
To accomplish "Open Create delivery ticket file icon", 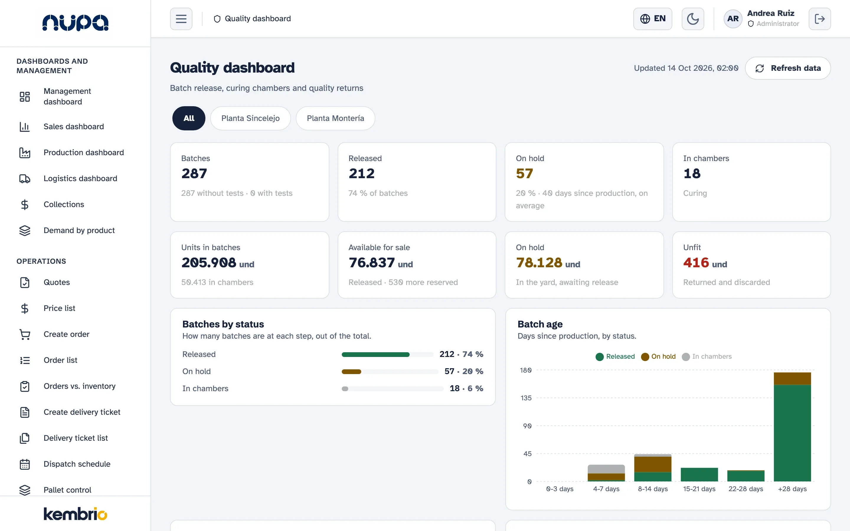I will (24, 412).
